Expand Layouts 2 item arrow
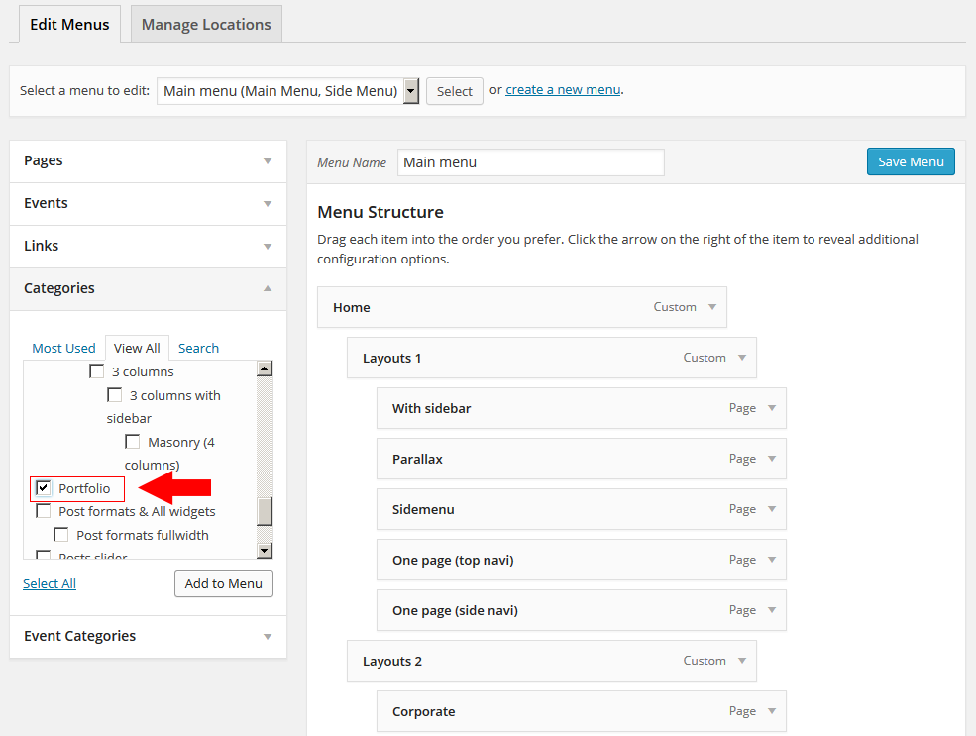Viewport: 976px width, 736px height. point(741,661)
